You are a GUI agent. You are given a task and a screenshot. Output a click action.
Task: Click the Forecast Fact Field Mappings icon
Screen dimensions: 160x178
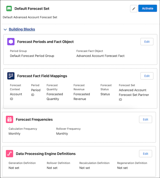pos(11,76)
